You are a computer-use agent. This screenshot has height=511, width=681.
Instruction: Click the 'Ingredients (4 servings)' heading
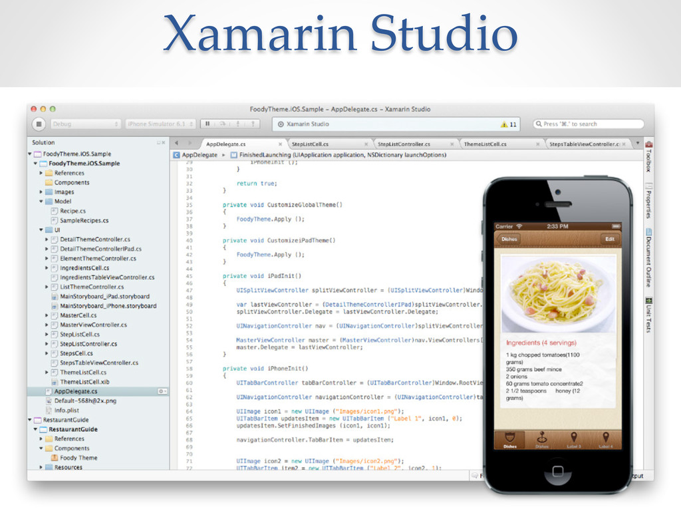[541, 343]
